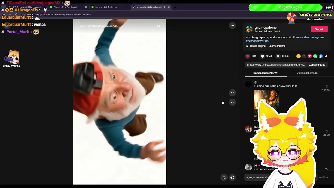334x188 pixels.
Task: Close the KendoMurft TikTok tab
Action: pyautogui.click(x=169, y=7)
